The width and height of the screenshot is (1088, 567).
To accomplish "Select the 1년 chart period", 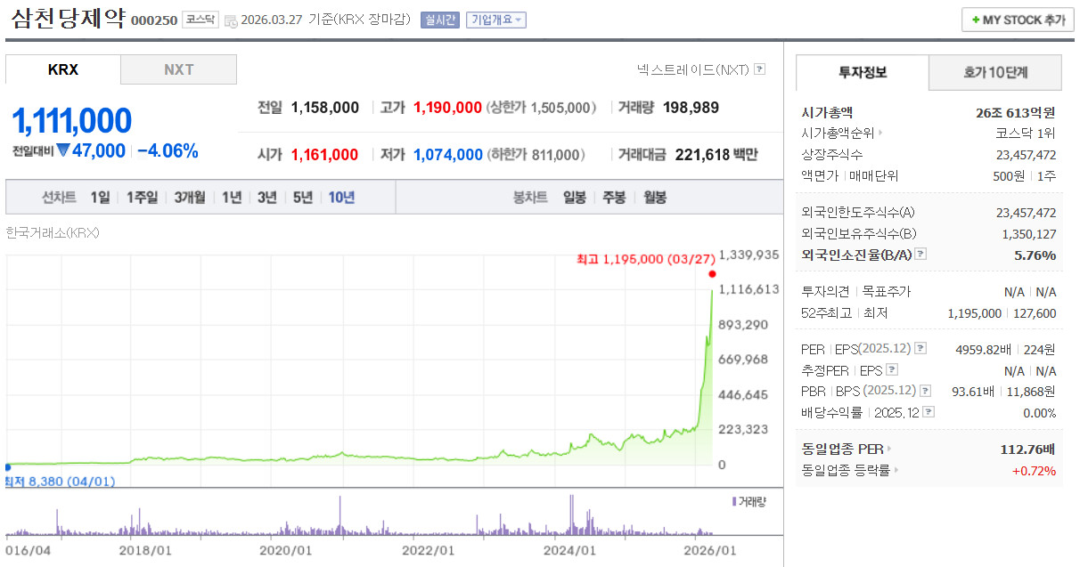I will [x=232, y=198].
